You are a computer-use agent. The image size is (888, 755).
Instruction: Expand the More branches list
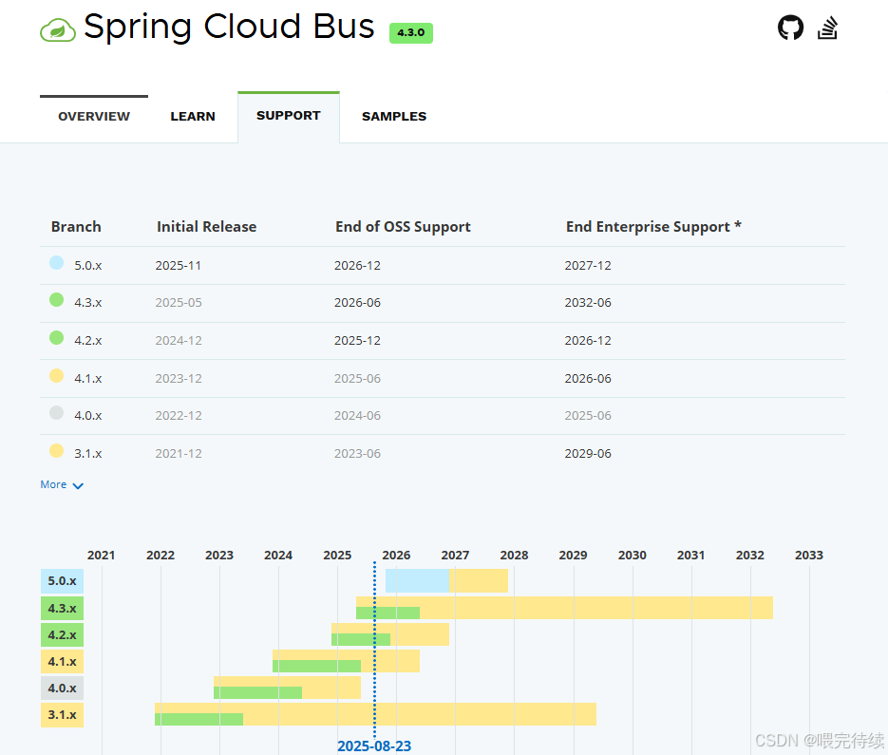pyautogui.click(x=62, y=485)
